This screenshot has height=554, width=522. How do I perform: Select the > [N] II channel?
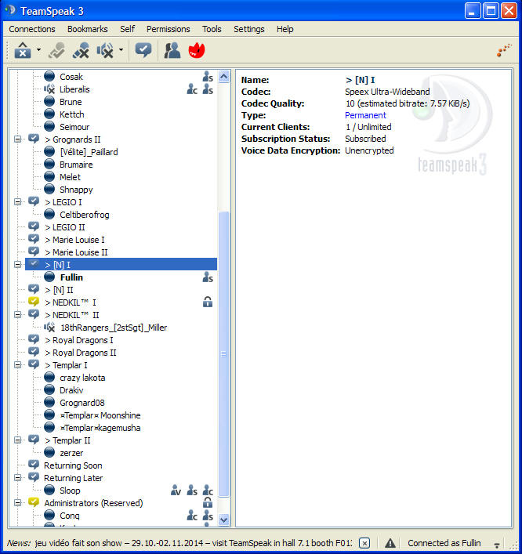pyautogui.click(x=59, y=290)
